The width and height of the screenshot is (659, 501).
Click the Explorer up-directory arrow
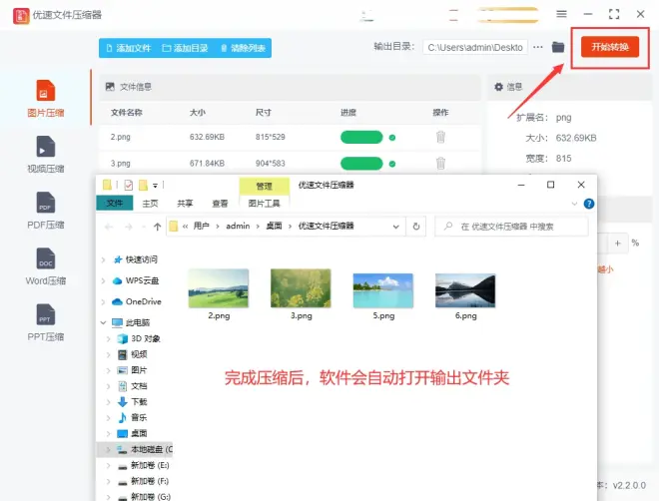[x=157, y=227]
